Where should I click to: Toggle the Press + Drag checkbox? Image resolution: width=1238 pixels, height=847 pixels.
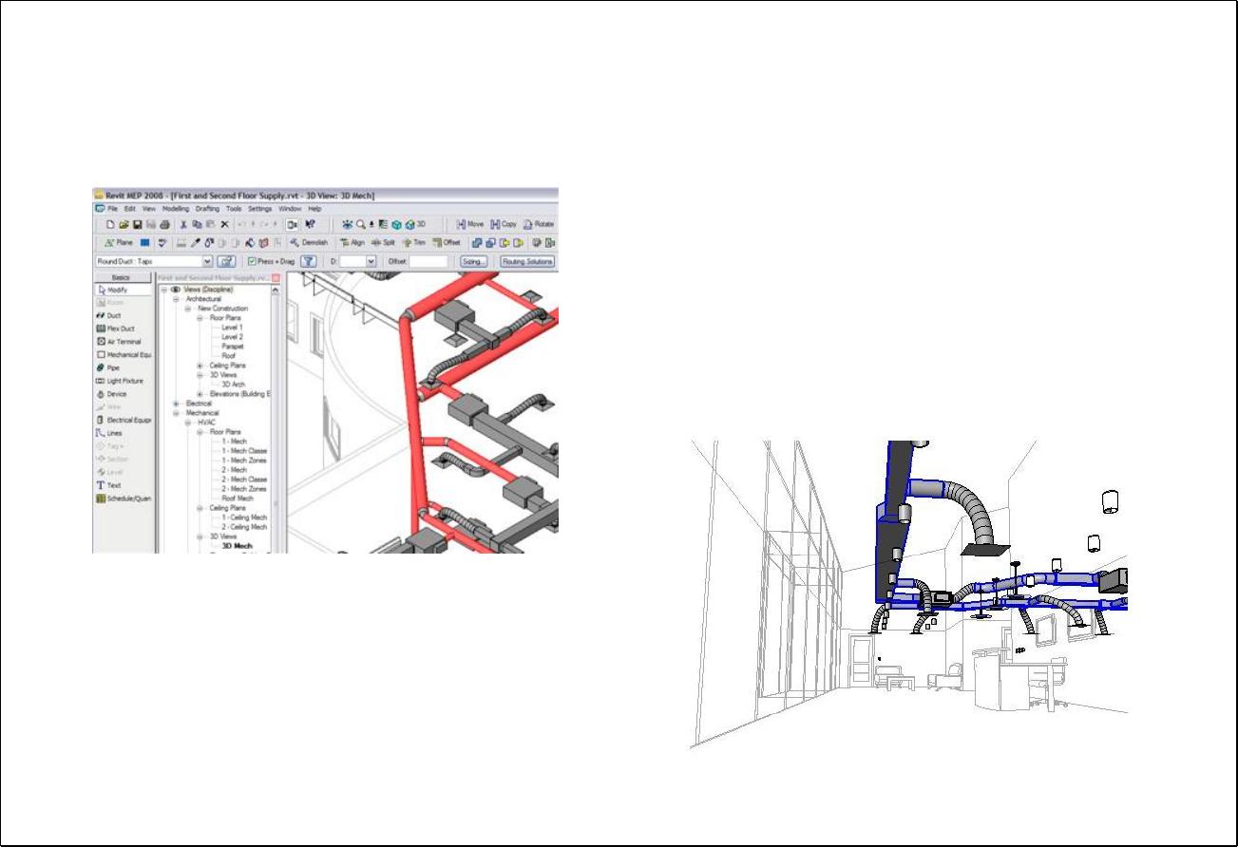tap(251, 261)
